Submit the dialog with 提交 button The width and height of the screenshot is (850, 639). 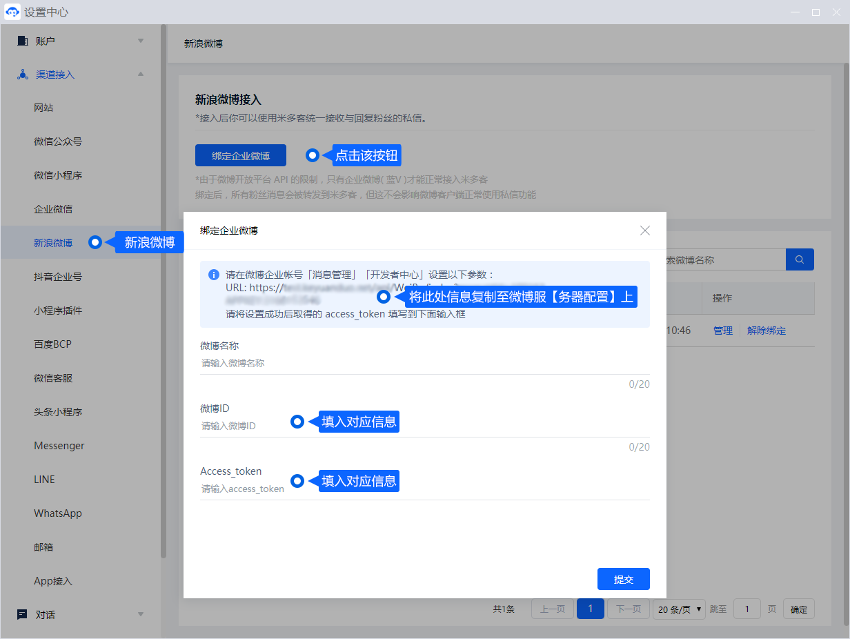coord(624,579)
